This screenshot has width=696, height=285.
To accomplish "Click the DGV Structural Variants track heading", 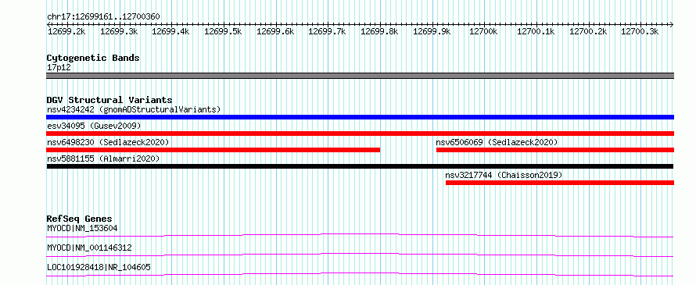I will pos(109,100).
